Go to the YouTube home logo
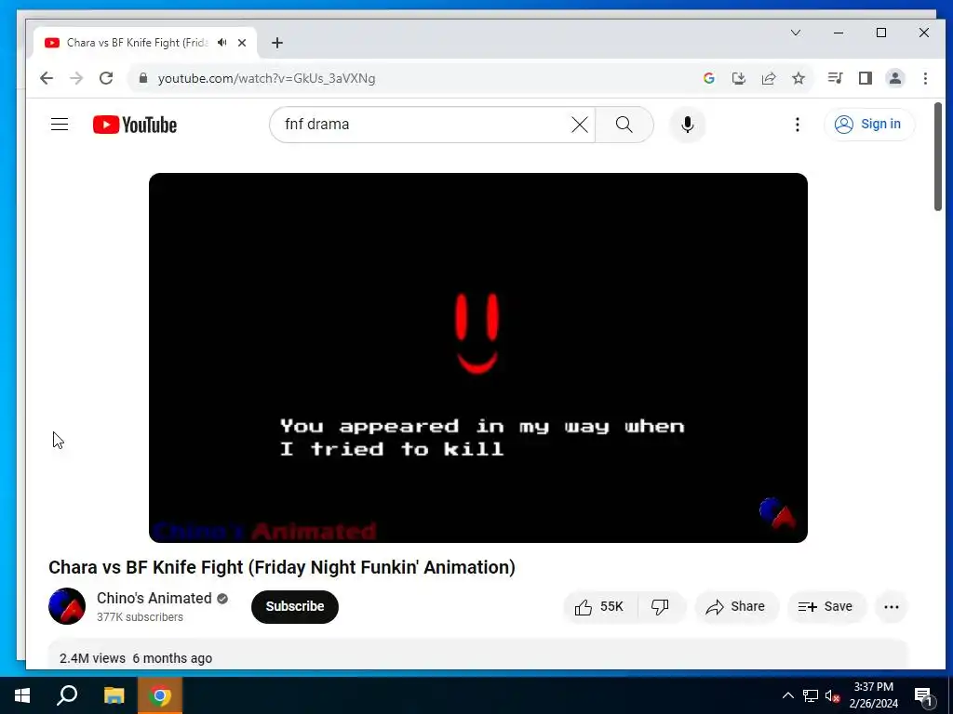Image resolution: width=953 pixels, height=714 pixels. coord(135,125)
